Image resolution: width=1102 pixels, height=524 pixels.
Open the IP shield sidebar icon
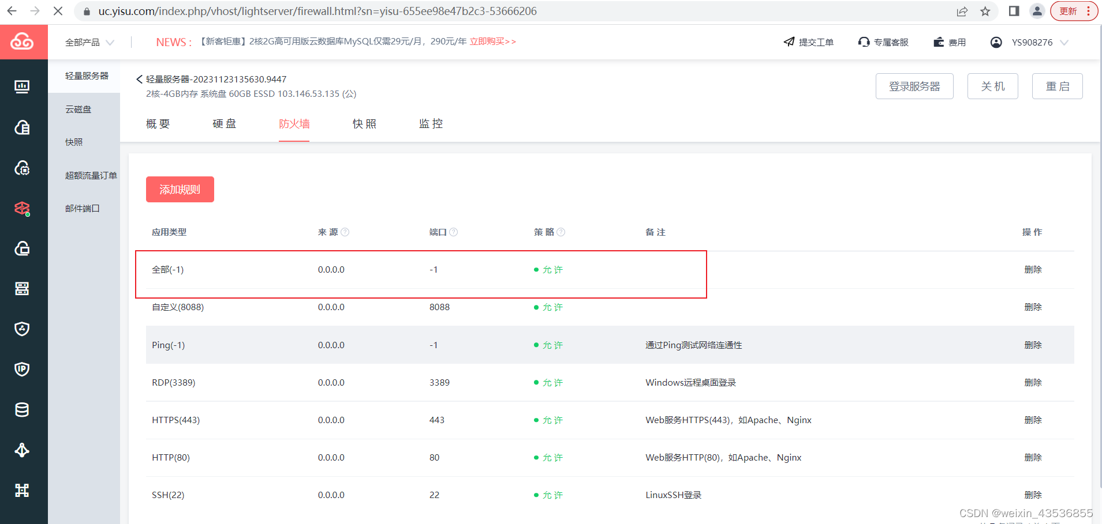point(22,369)
